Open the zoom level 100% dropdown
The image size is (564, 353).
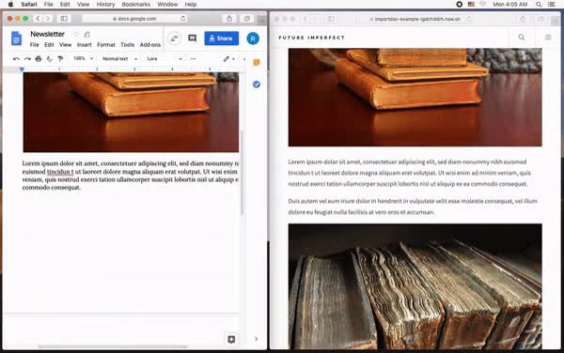pos(83,58)
